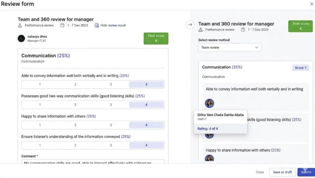This screenshot has width=315, height=178.
Task: Click the green Final score 4 badge
Action: coord(156,38)
